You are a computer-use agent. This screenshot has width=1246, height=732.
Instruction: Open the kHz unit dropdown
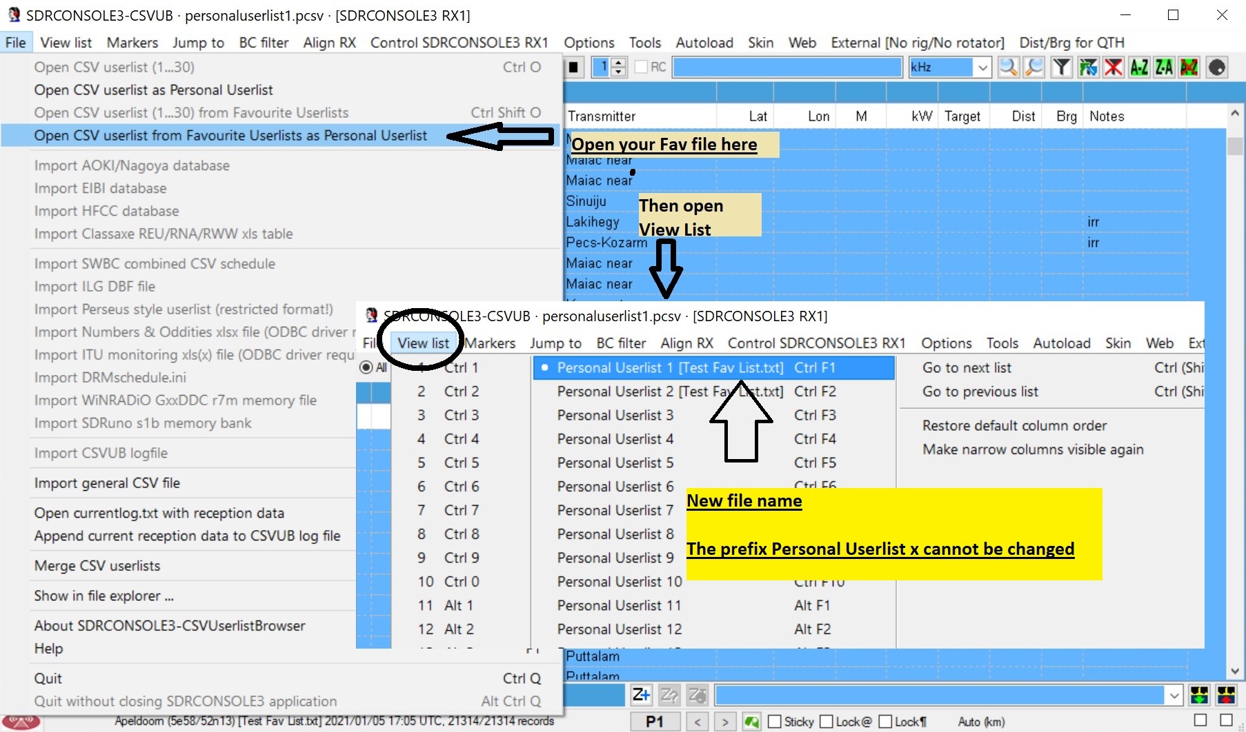(x=982, y=68)
